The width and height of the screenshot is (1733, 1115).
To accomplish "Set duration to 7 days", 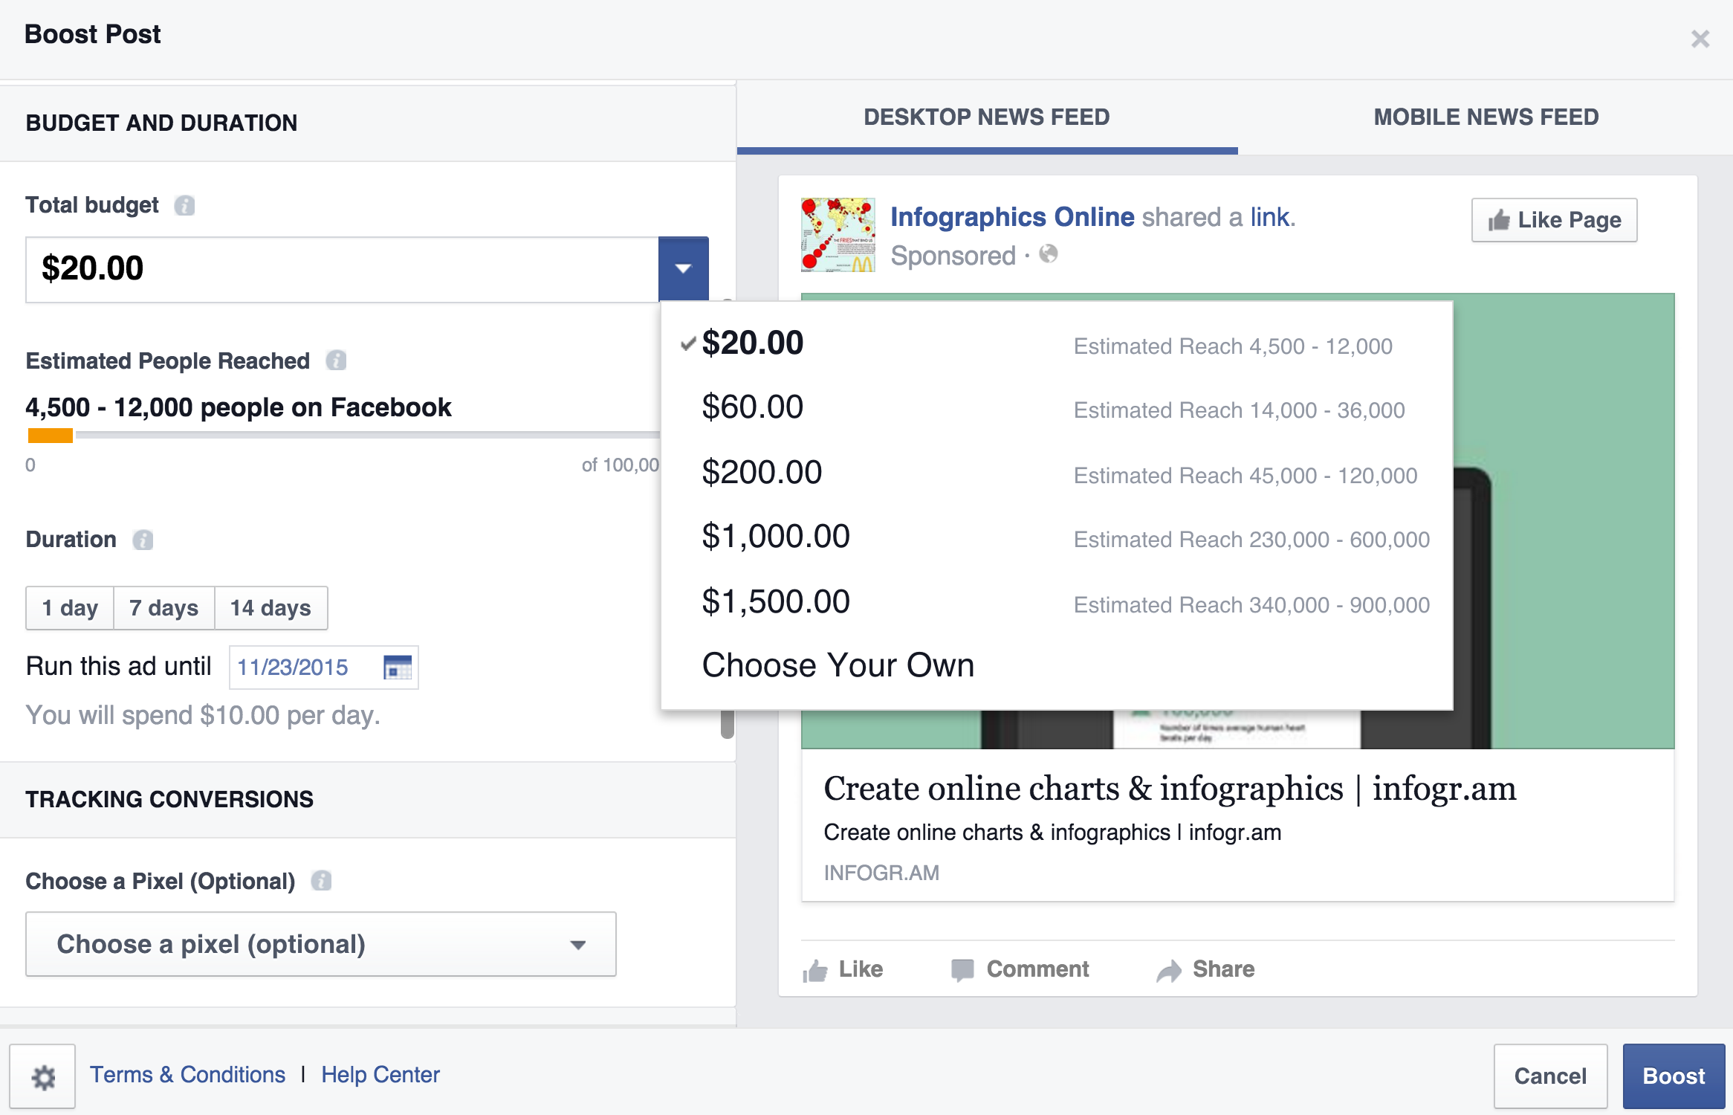I will click(164, 608).
